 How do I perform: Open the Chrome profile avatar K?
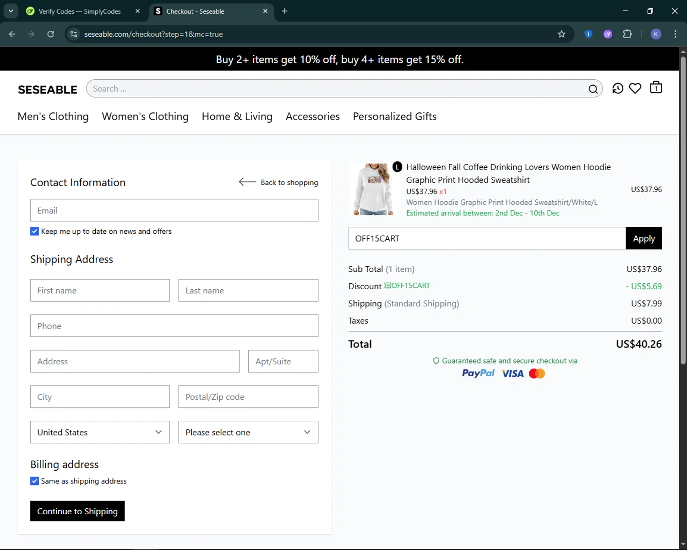[656, 34]
